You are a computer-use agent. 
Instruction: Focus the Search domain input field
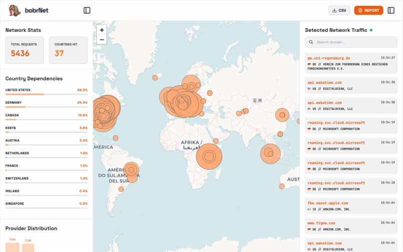click(351, 42)
